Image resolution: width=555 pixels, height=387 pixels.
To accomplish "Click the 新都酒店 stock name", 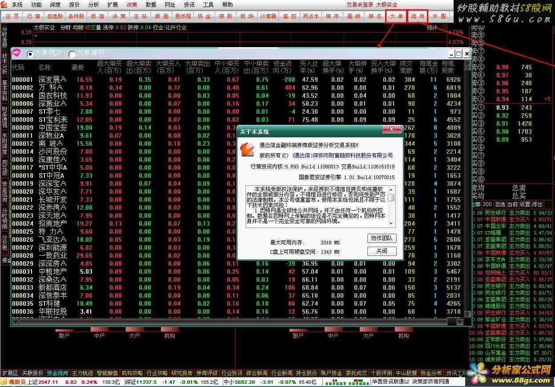I will (52, 287).
